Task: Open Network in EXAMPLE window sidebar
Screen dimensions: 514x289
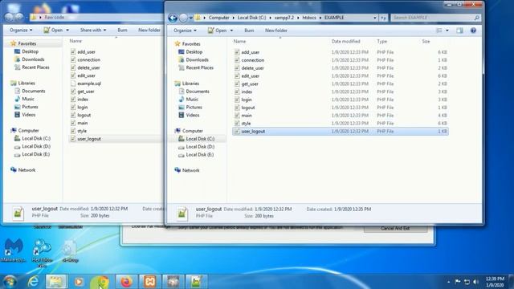Action: coord(190,170)
